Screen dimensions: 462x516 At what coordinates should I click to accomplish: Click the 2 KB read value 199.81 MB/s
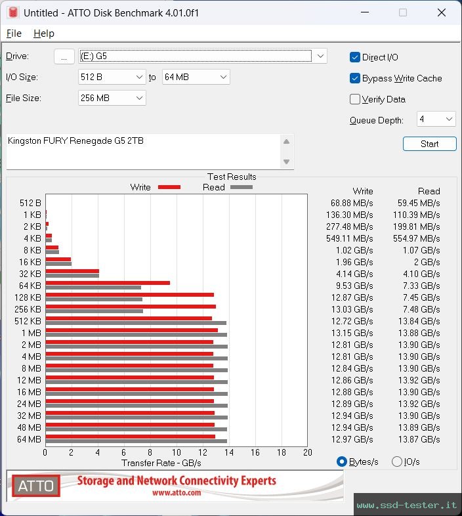coord(416,226)
